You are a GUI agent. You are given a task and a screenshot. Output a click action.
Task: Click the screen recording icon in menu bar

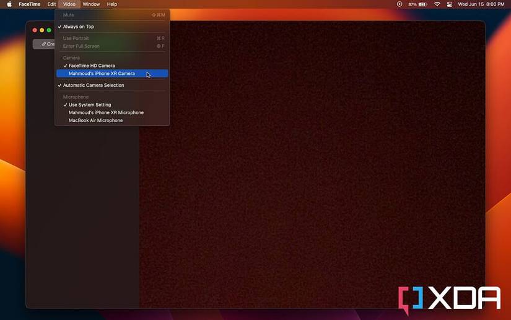click(x=400, y=4)
